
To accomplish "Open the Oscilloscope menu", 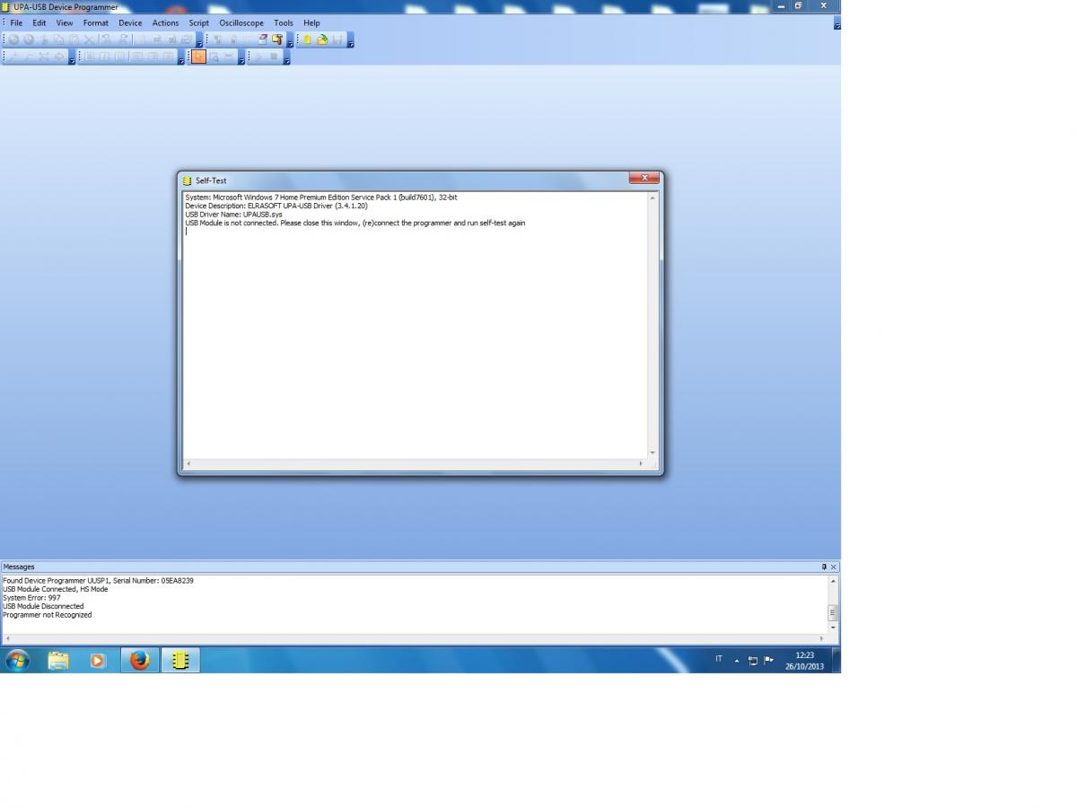I will [241, 22].
